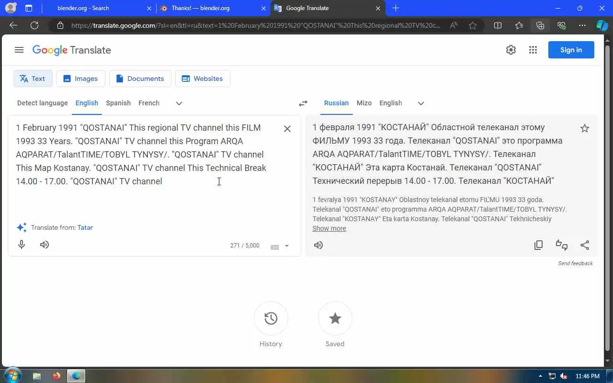The height and width of the screenshot is (383, 613).
Task: Go back in the browser
Action: [x=13, y=25]
